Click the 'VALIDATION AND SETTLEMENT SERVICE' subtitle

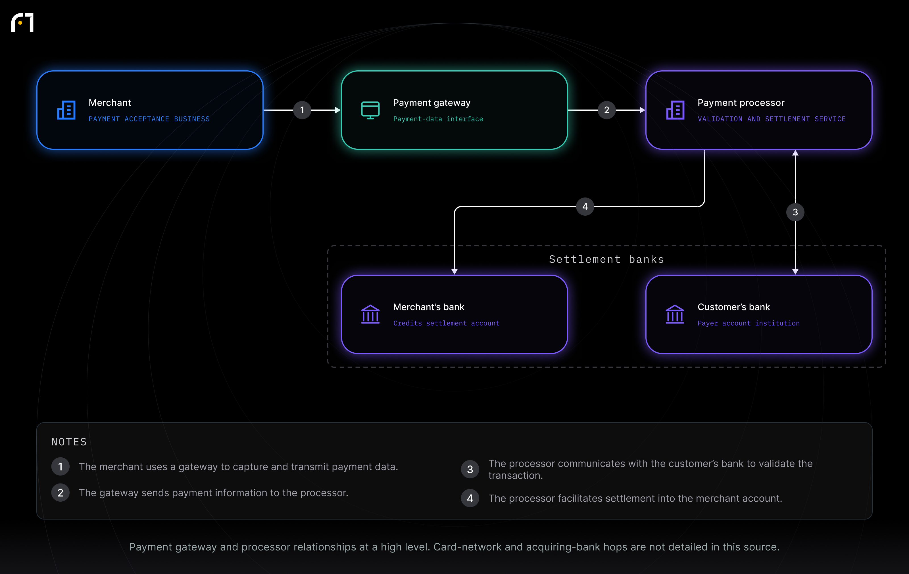pyautogui.click(x=772, y=119)
